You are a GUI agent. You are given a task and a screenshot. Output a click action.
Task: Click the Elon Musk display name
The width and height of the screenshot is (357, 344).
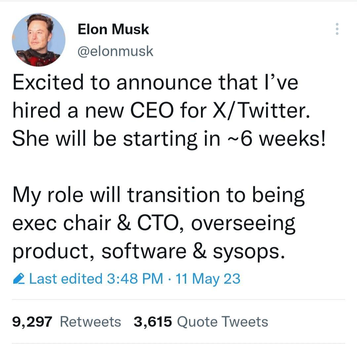113,29
